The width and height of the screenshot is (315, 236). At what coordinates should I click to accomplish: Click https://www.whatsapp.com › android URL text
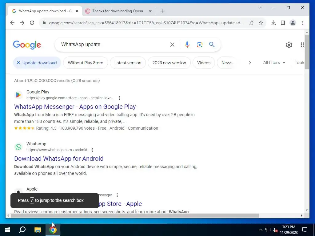pyautogui.click(x=57, y=150)
